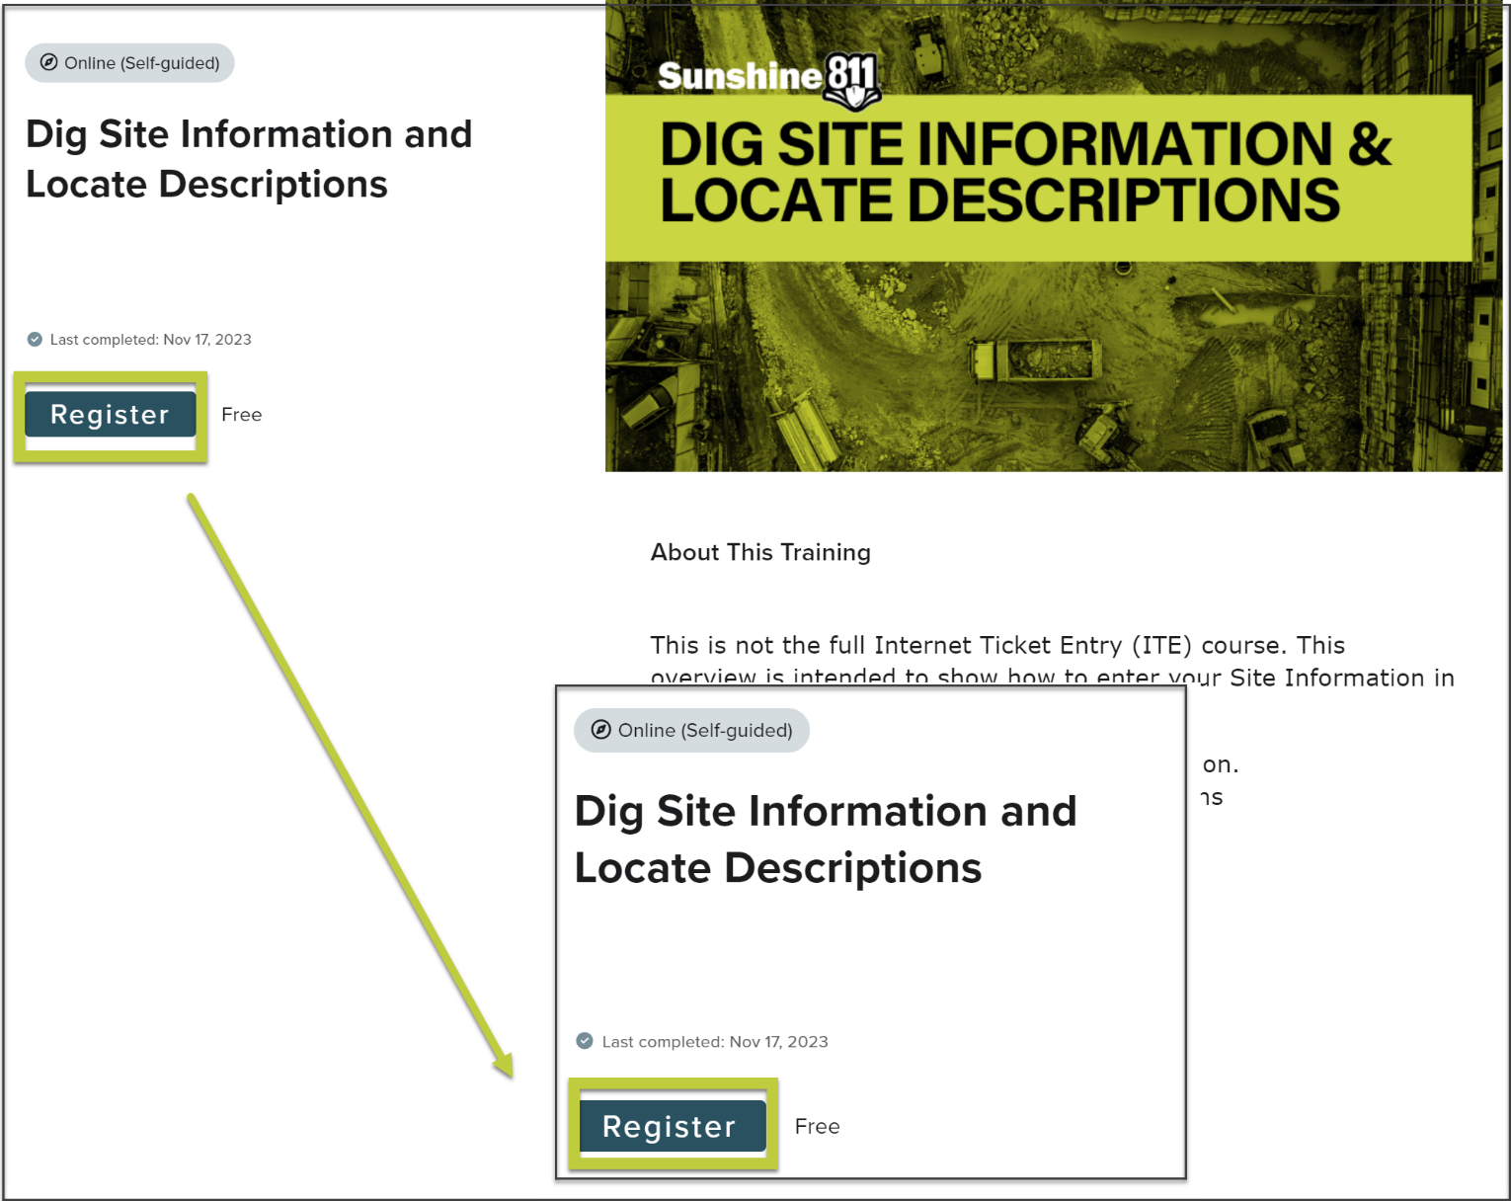Click the compass icon in the small Online badge
The image size is (1511, 1201).
48,62
